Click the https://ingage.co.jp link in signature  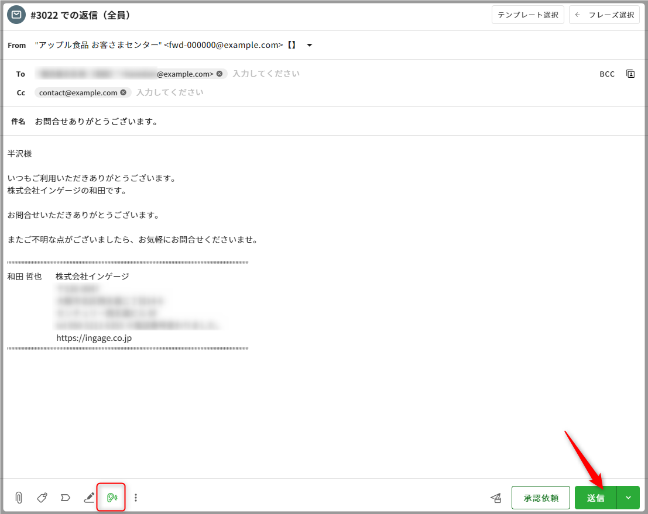[94, 337]
